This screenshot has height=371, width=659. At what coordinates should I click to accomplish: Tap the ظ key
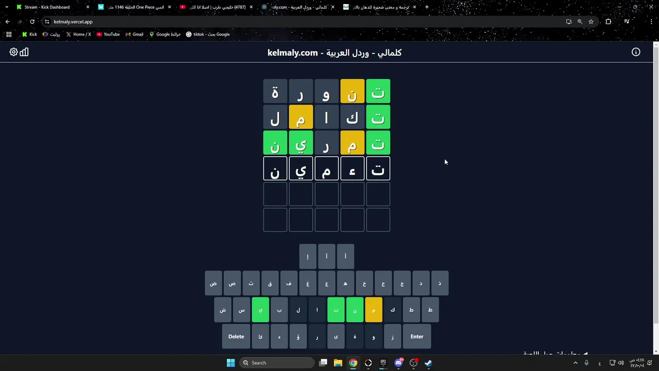pos(430,310)
